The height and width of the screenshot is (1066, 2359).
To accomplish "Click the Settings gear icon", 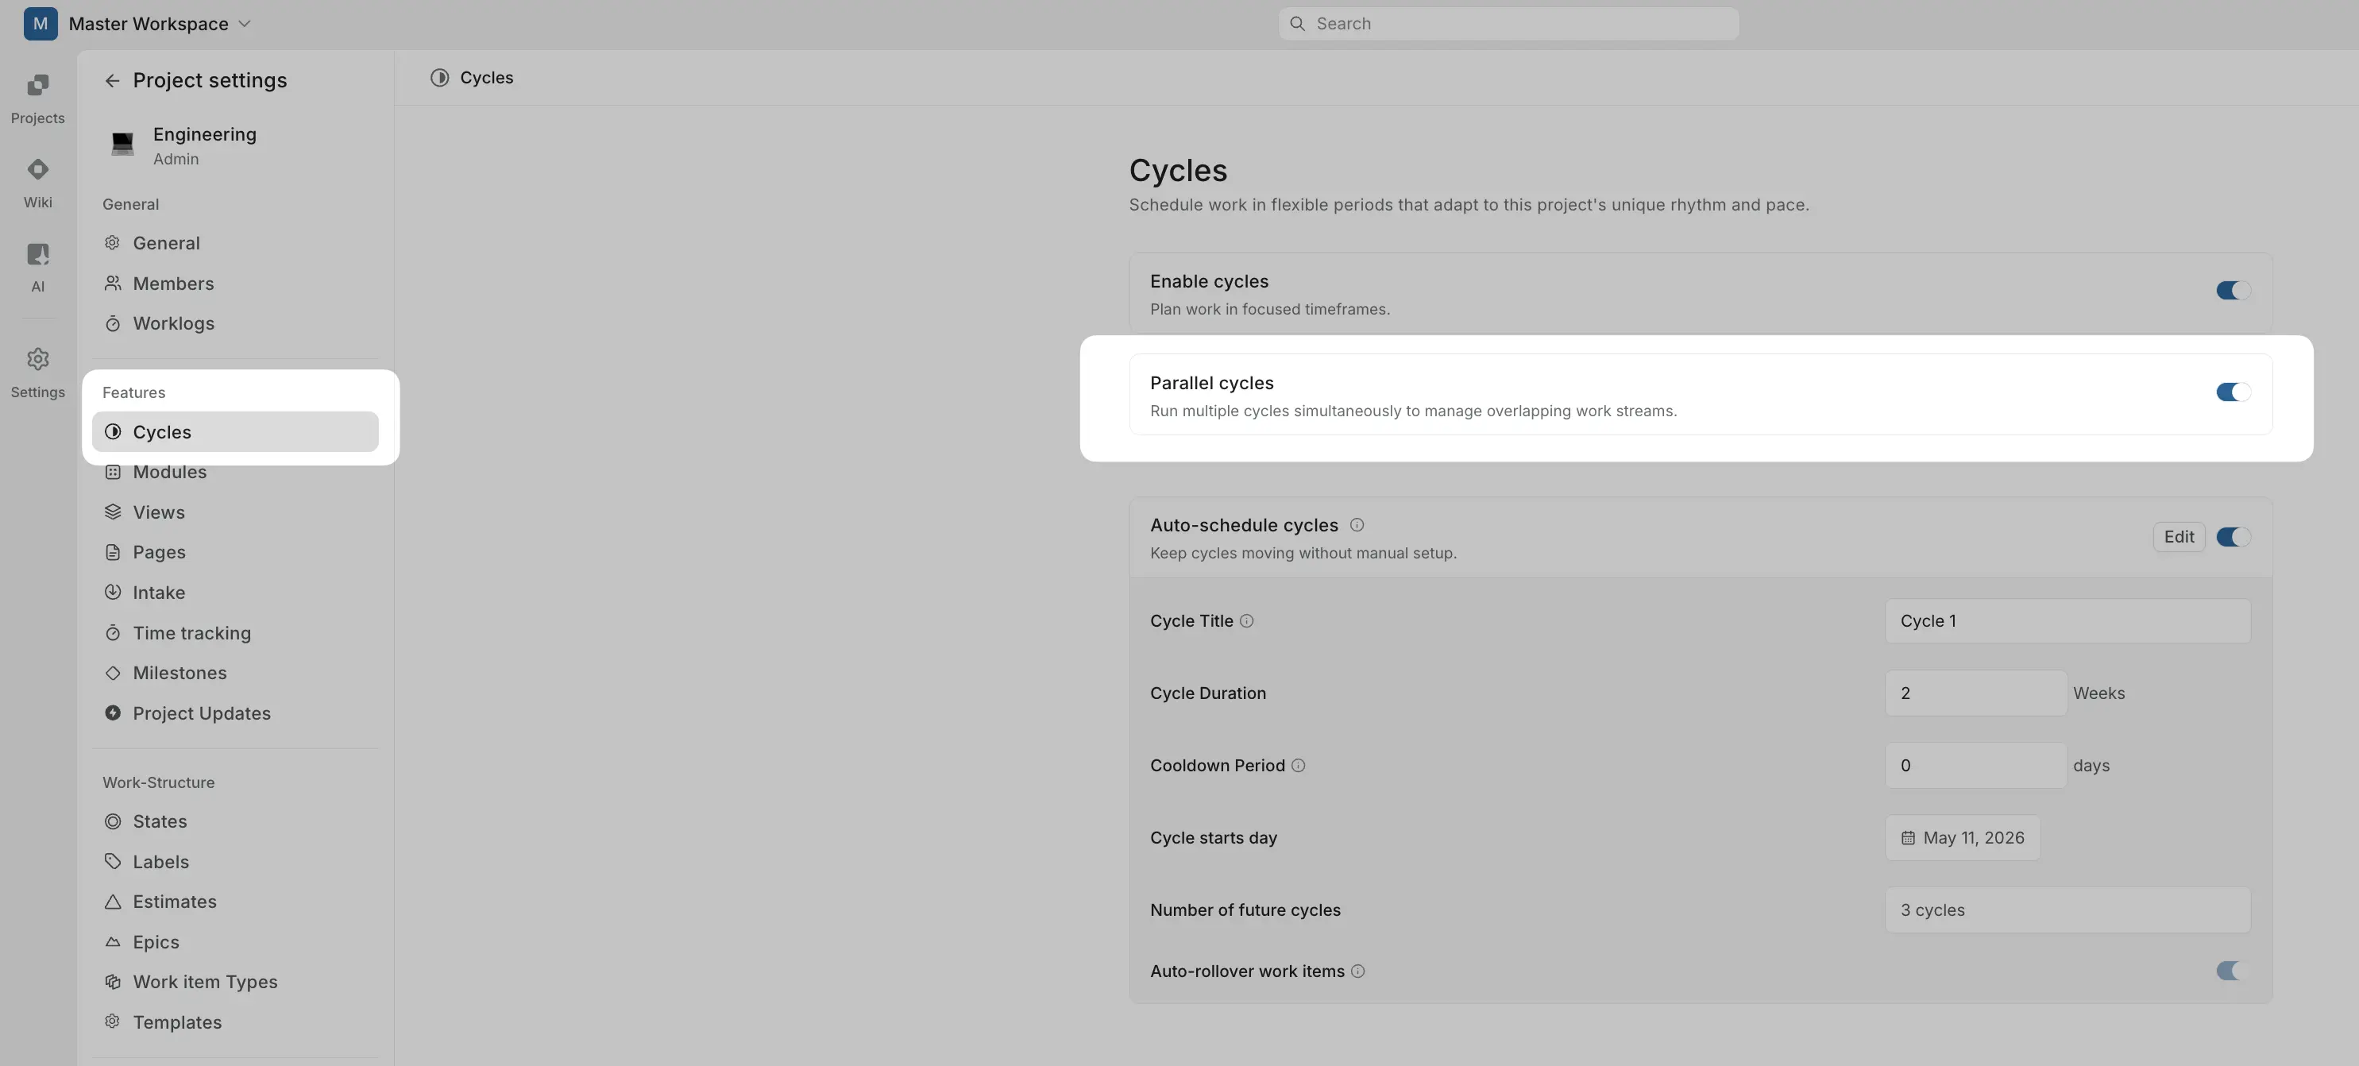I will (37, 371).
